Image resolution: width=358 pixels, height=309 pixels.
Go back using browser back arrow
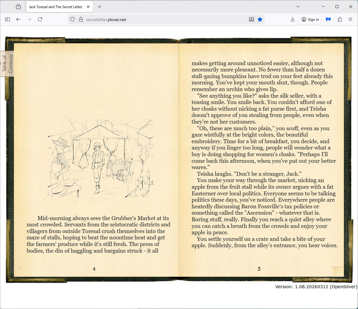[x=18, y=19]
